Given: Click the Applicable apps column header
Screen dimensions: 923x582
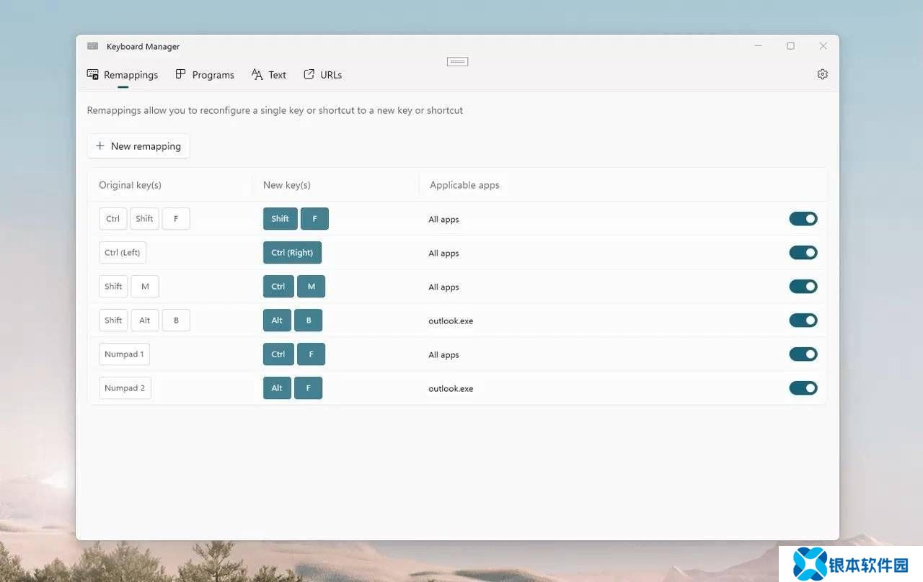Looking at the screenshot, I should [464, 185].
